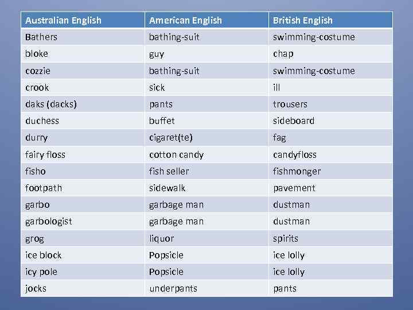Click the sidewalk cell
Image resolution: width=413 pixels, height=310 pixels.
(x=167, y=188)
